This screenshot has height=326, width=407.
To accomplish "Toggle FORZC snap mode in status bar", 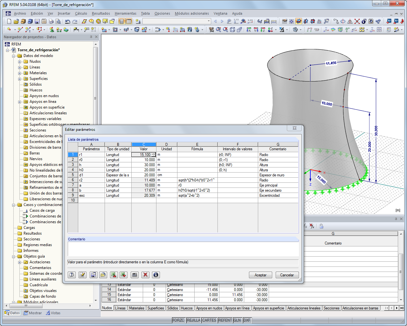I will click(x=178, y=320).
